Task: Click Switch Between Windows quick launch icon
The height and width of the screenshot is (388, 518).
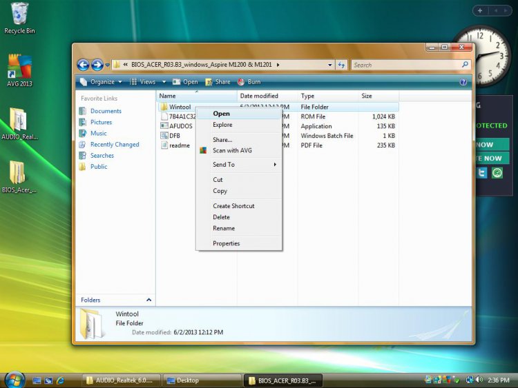Action: pyautogui.click(x=48, y=380)
